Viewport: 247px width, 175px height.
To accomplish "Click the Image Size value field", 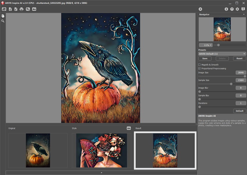I will tap(241, 73).
